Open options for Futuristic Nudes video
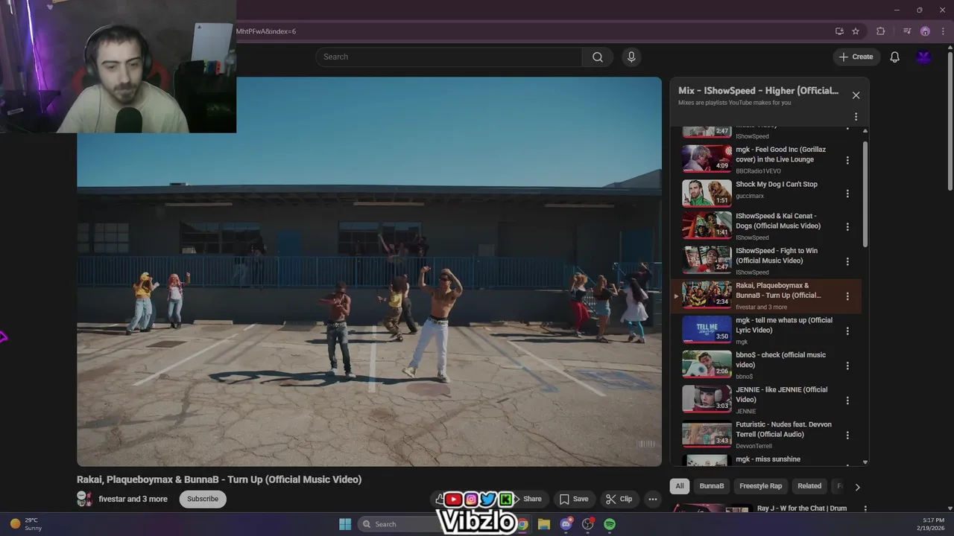954x536 pixels. [847, 435]
